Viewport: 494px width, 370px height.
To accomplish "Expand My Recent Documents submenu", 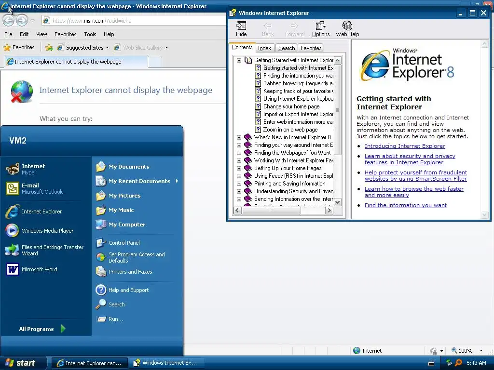I will coord(177,181).
